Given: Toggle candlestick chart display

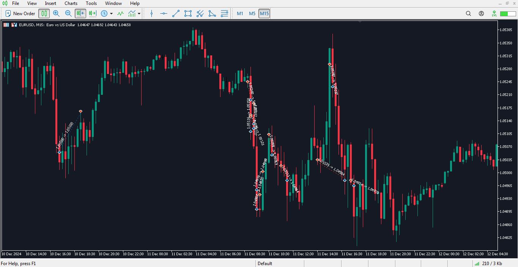Looking at the screenshot, I should click(x=44, y=13).
